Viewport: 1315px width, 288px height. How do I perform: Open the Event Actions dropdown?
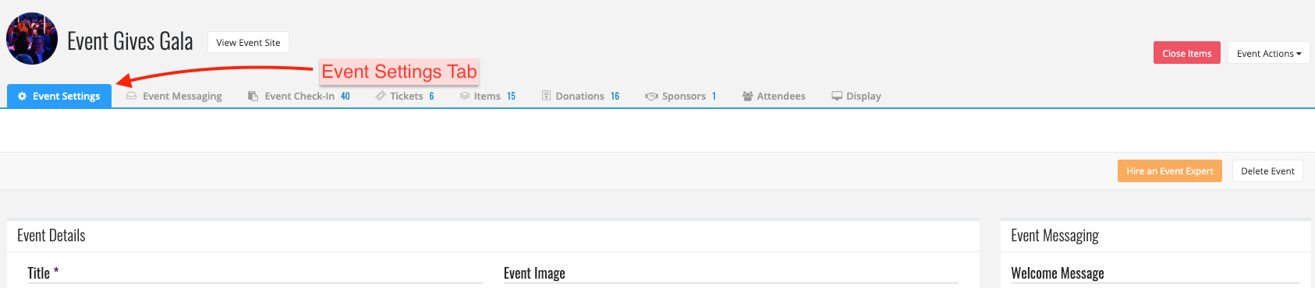(x=1268, y=53)
